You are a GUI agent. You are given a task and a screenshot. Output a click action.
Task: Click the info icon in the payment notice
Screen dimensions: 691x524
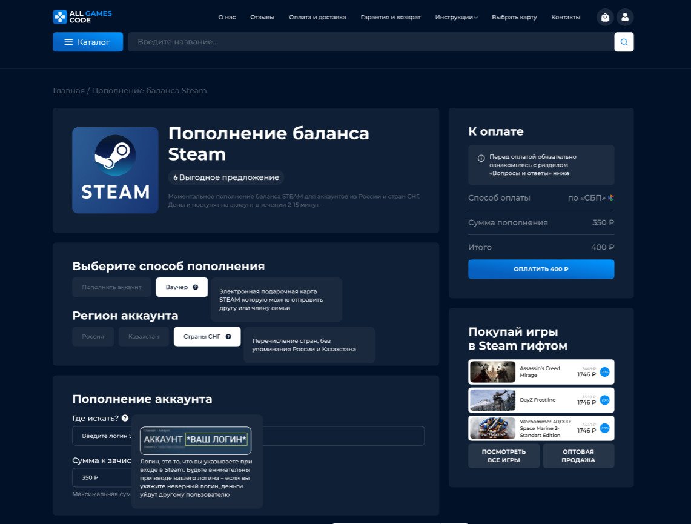[x=481, y=158]
